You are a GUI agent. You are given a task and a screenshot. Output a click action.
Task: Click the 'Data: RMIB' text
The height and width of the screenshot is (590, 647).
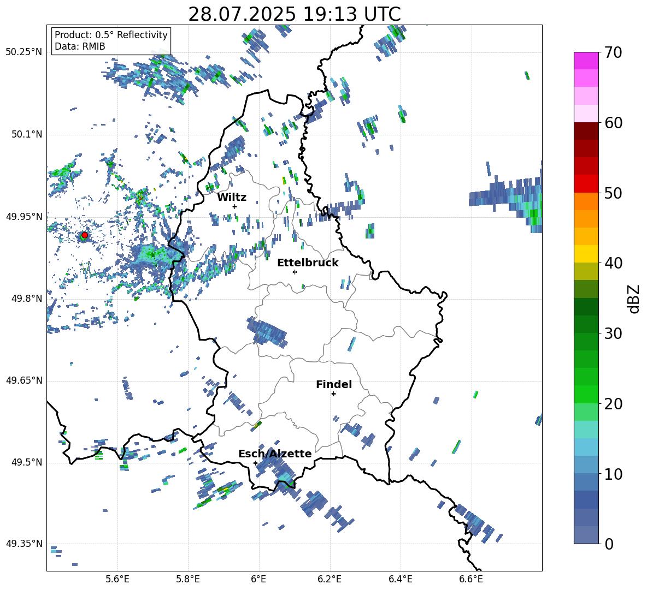click(x=80, y=46)
